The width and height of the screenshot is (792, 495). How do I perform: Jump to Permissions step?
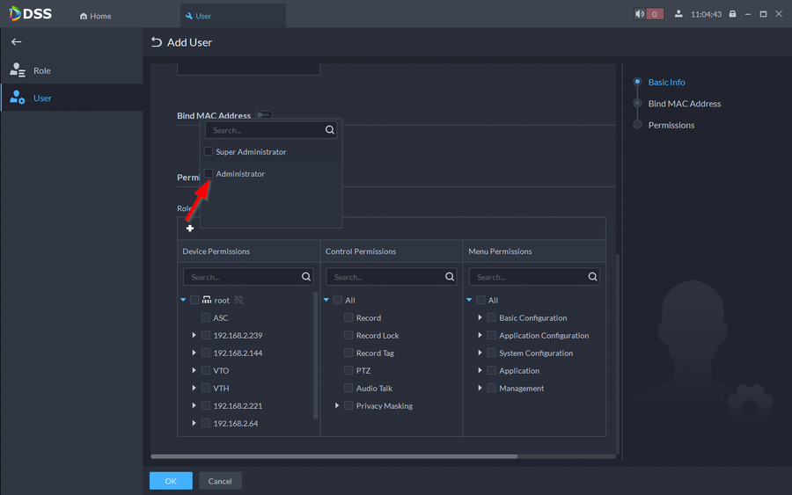(671, 125)
